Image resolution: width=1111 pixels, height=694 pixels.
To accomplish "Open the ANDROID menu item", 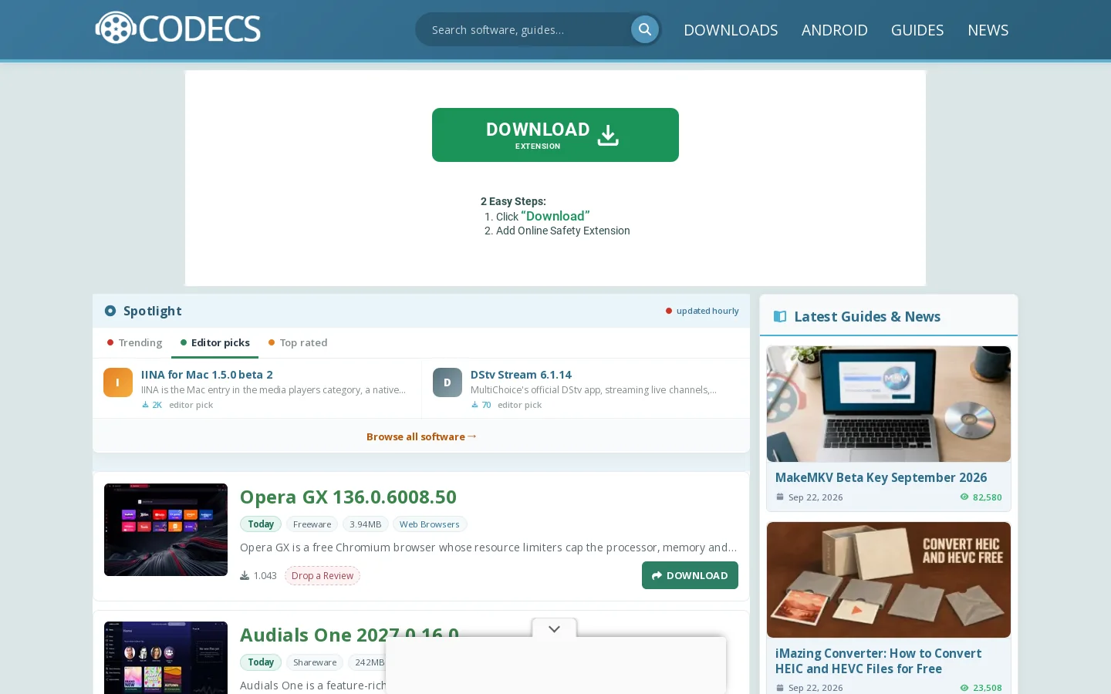I will click(834, 30).
